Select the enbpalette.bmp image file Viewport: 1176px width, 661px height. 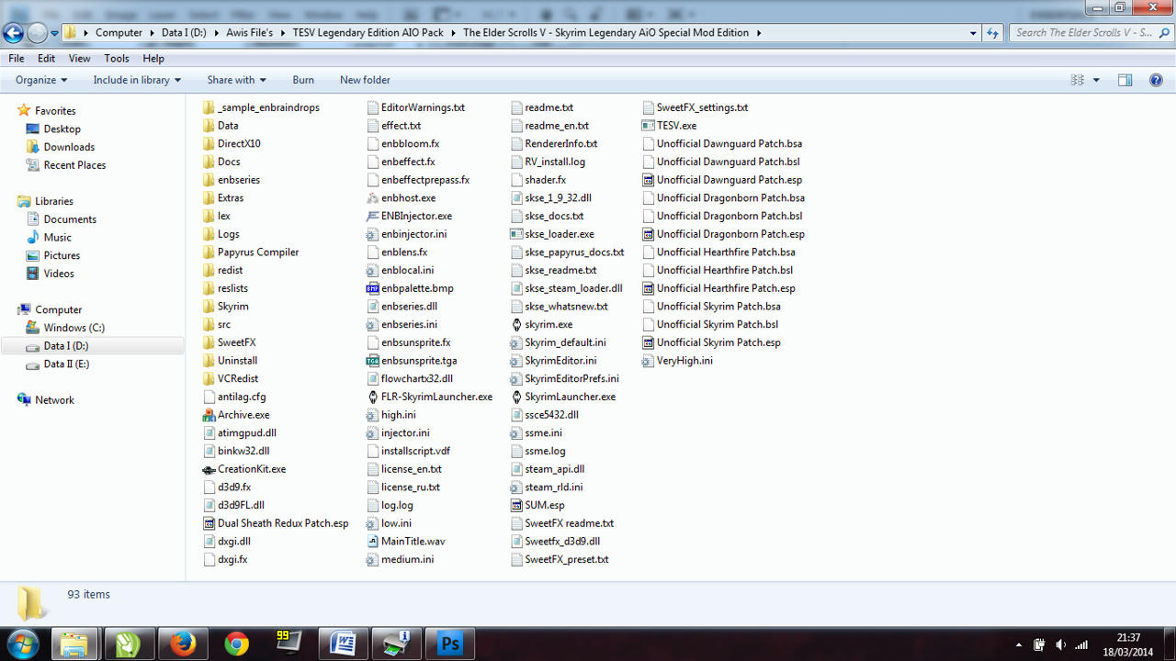coord(373,288)
